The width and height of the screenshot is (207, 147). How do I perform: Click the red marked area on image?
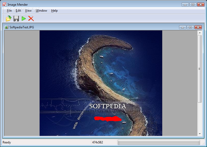(x=108, y=119)
